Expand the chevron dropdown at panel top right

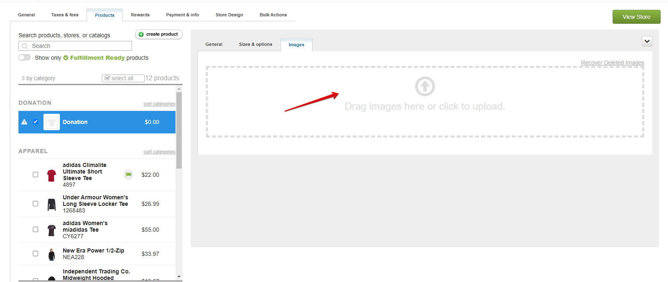(647, 41)
